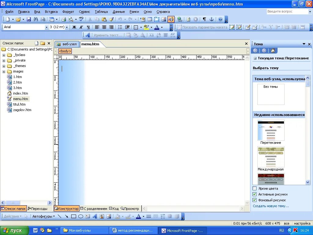The height and width of the screenshot is (235, 313).
Task: Click the Show paragraph marks pilcrow icon
Action: click(x=204, y=19)
